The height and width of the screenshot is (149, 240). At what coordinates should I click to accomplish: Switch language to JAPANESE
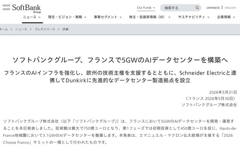pyautogui.click(x=213, y=8)
